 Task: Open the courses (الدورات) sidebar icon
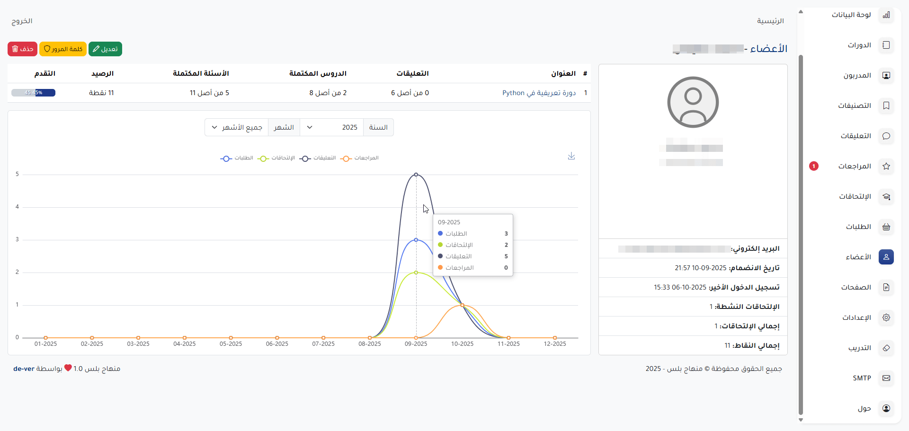[886, 45]
